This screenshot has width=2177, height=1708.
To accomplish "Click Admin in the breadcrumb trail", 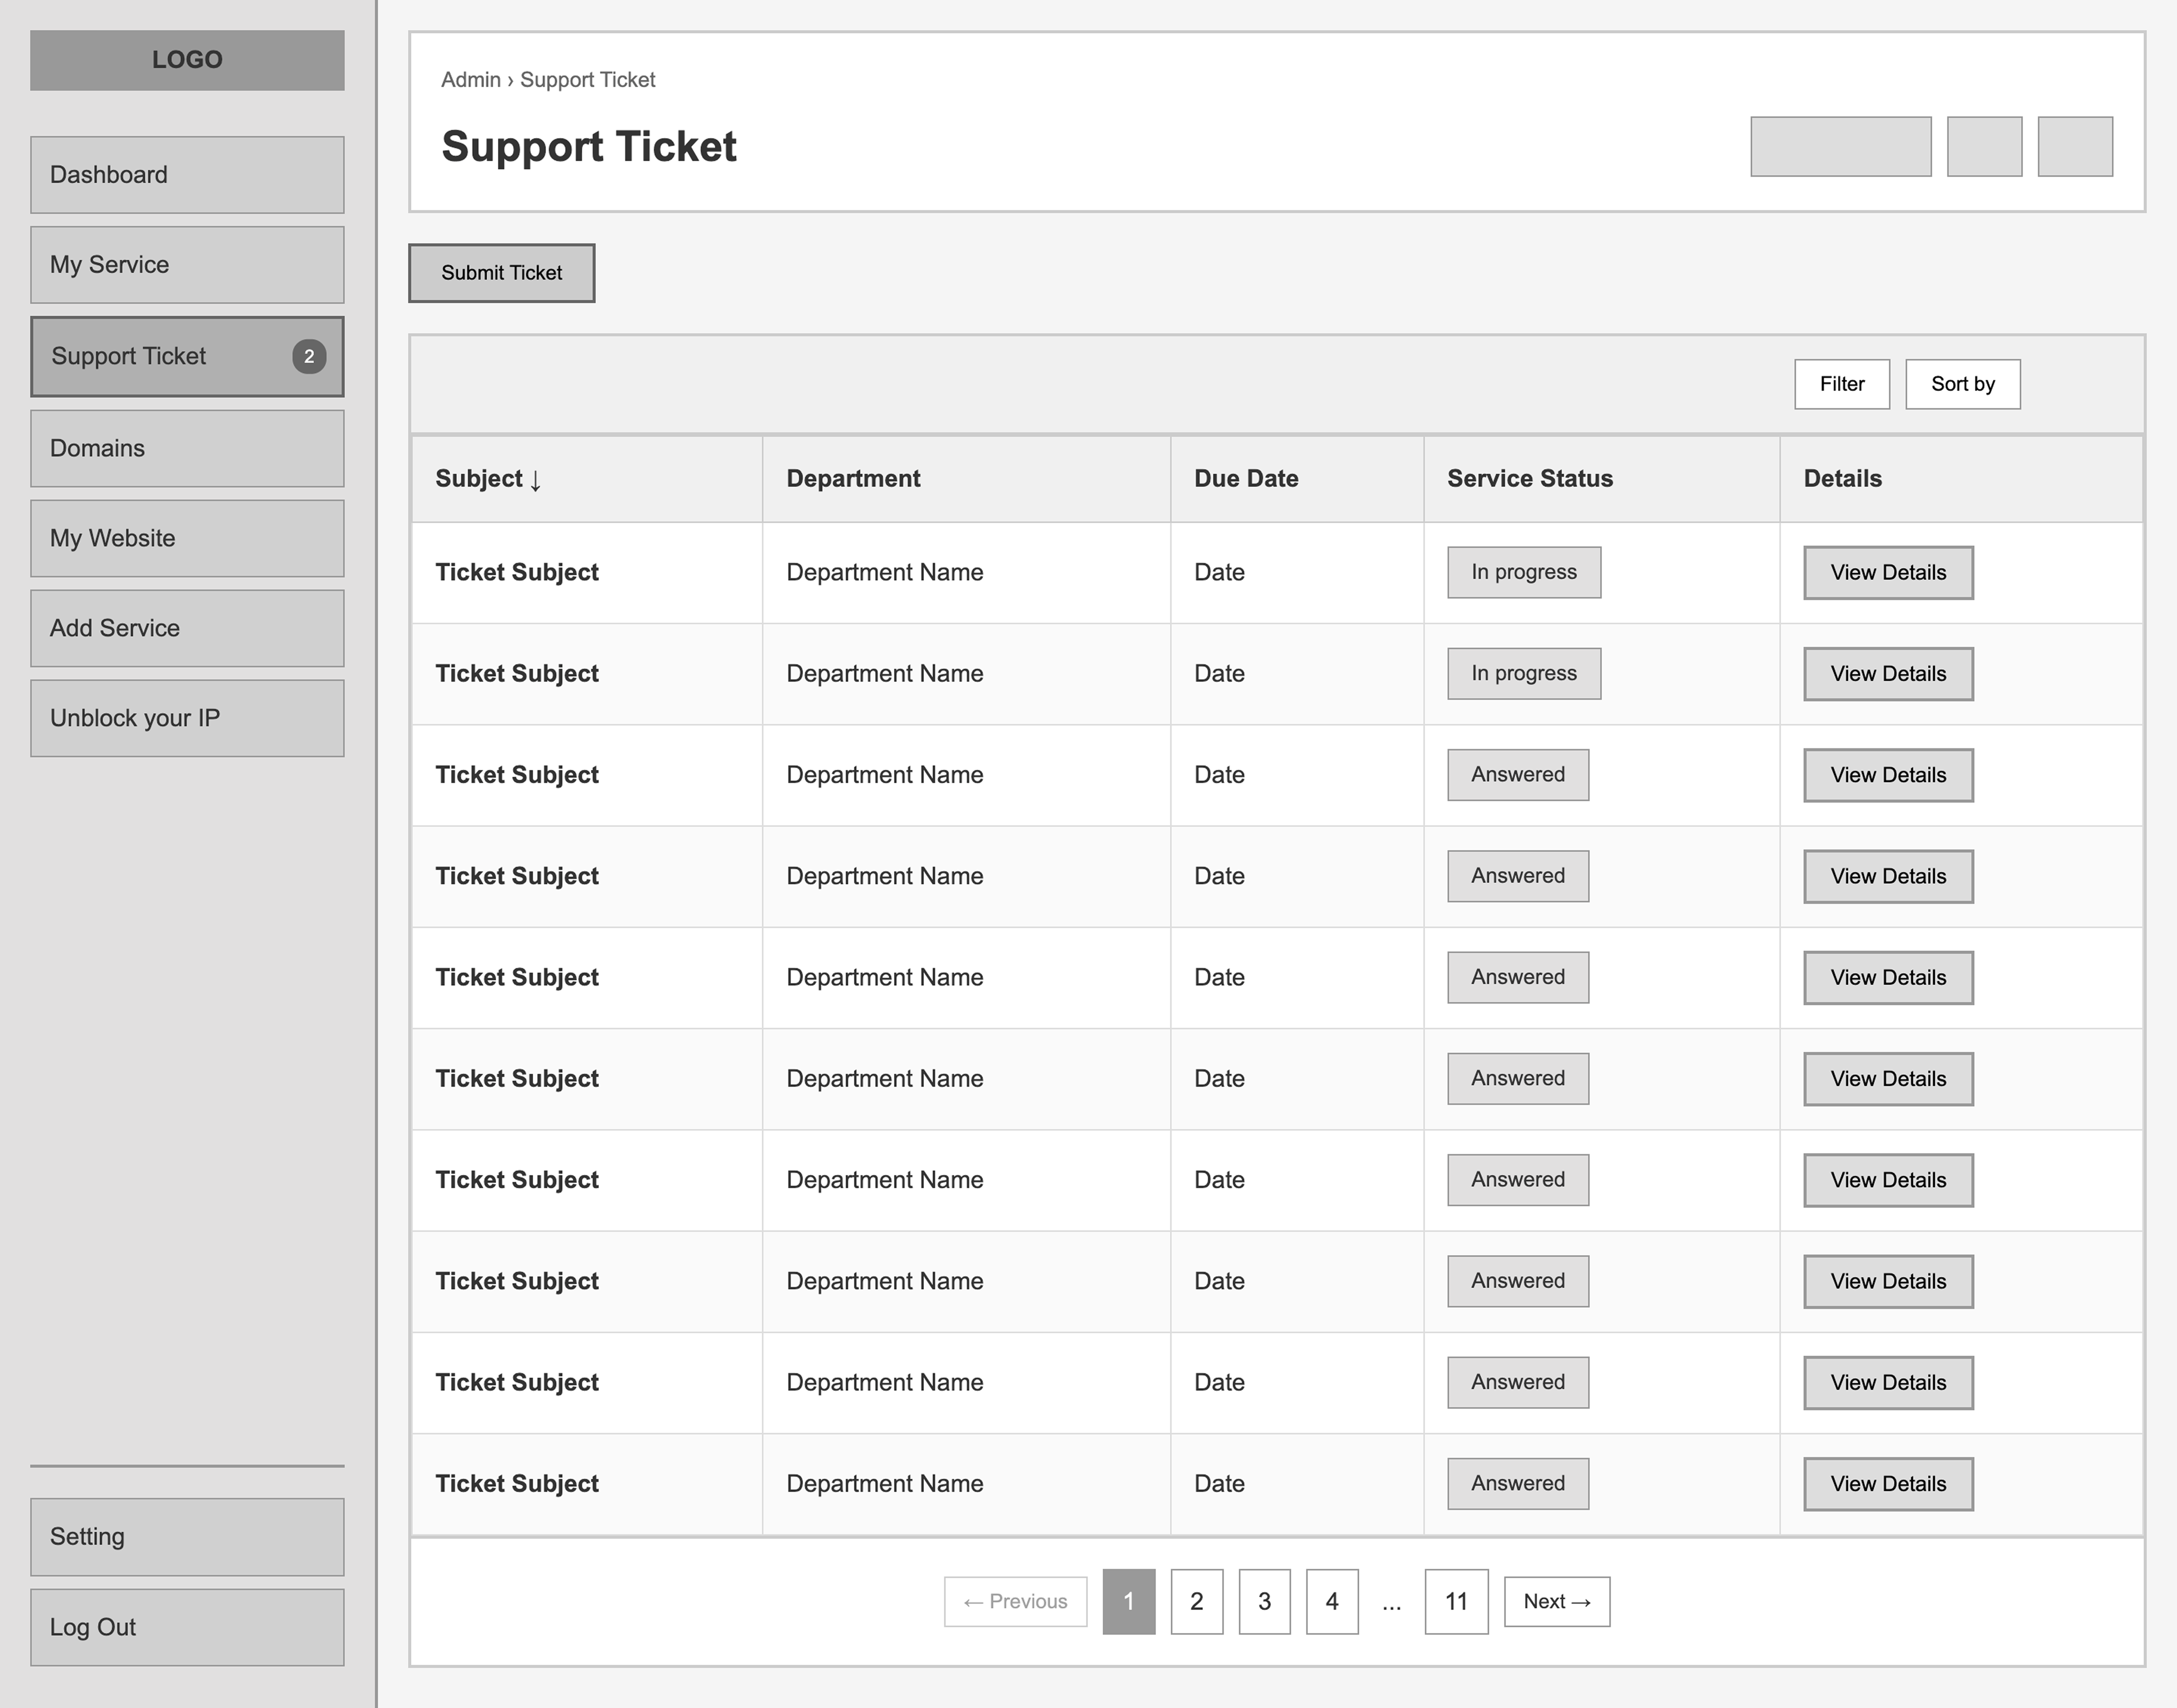I will click(470, 79).
